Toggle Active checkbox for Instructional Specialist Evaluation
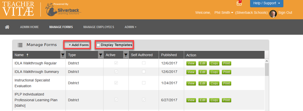 [x=116, y=83]
